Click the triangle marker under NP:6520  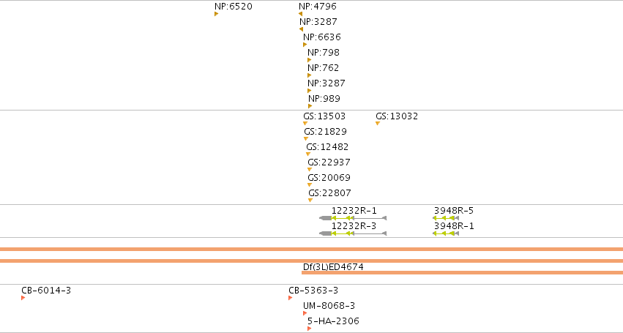[216, 14]
